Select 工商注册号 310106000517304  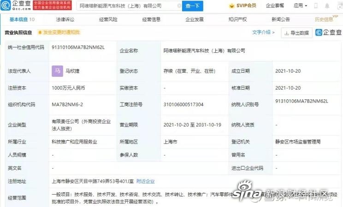coord(183,104)
